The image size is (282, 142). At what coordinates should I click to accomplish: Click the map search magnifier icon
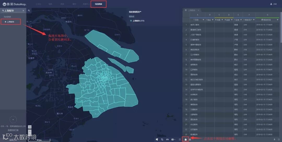(x=29, y=11)
